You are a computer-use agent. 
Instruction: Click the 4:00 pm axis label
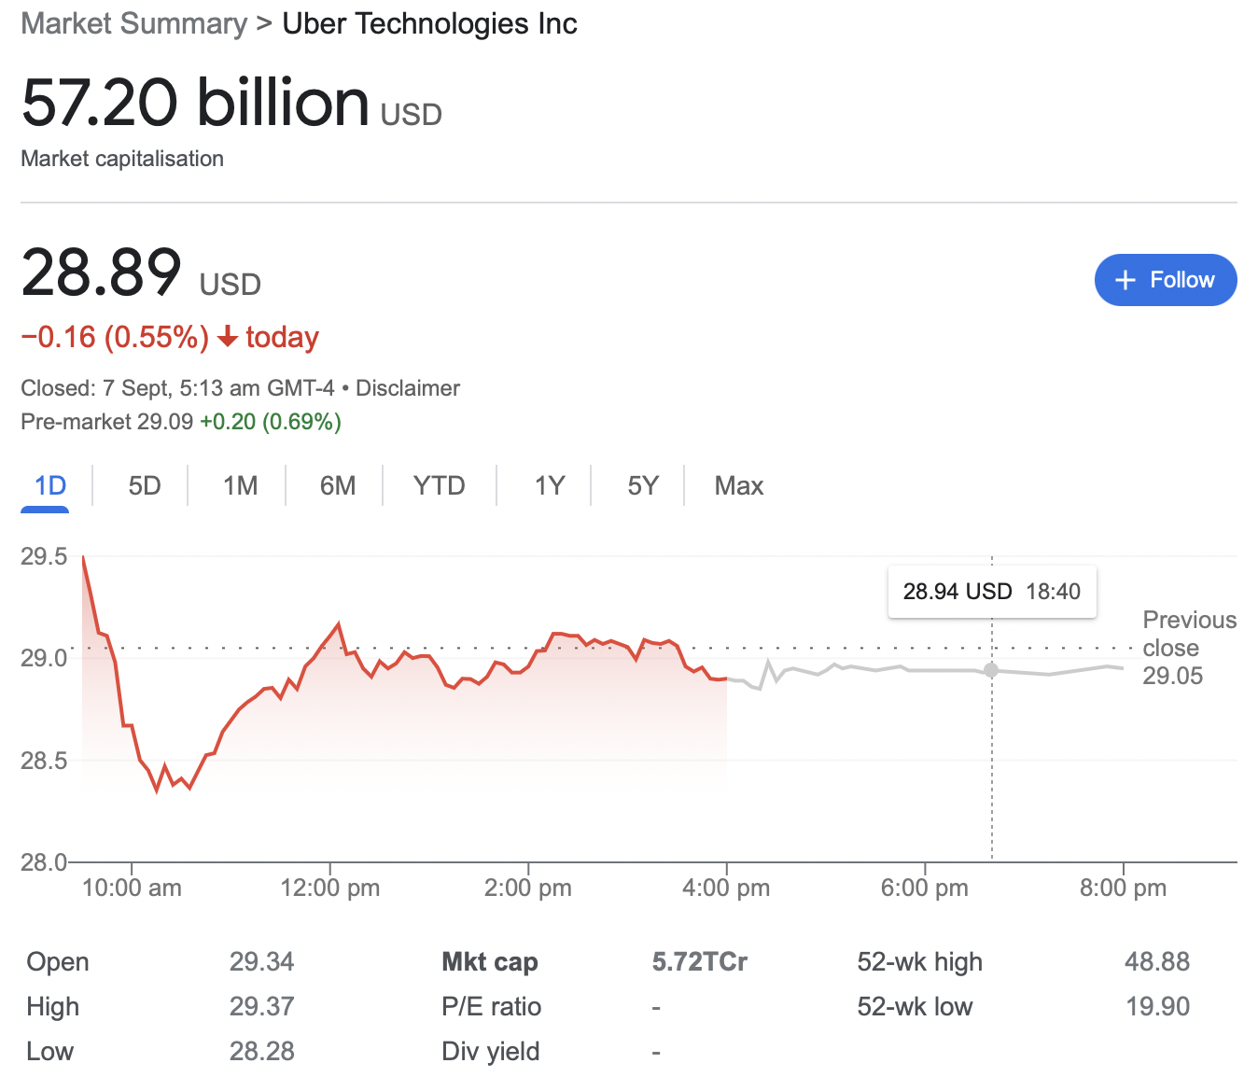(x=726, y=888)
